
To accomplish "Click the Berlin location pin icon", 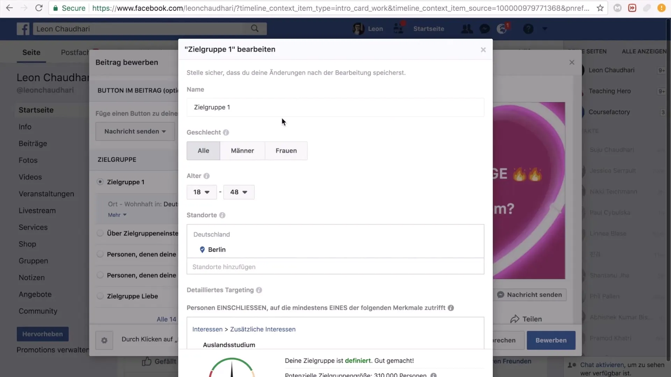I will [202, 250].
